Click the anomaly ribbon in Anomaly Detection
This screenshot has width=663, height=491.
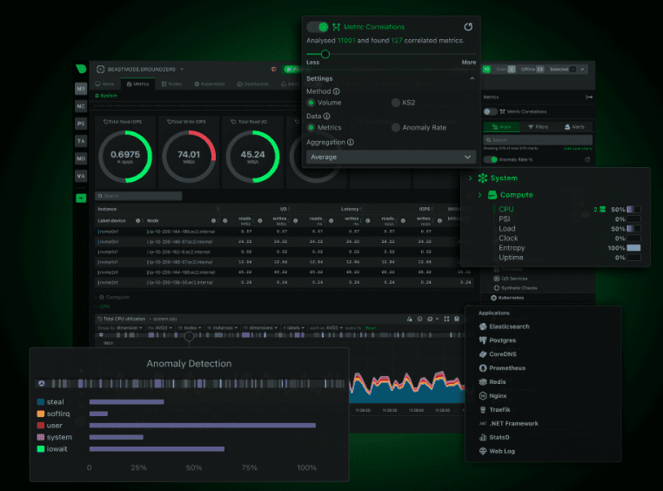click(x=190, y=384)
